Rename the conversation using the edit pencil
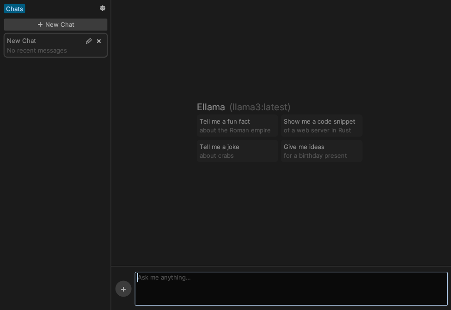The height and width of the screenshot is (310, 451). tap(89, 41)
